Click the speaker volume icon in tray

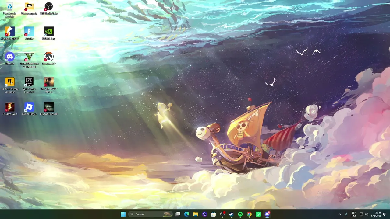pos(367,214)
